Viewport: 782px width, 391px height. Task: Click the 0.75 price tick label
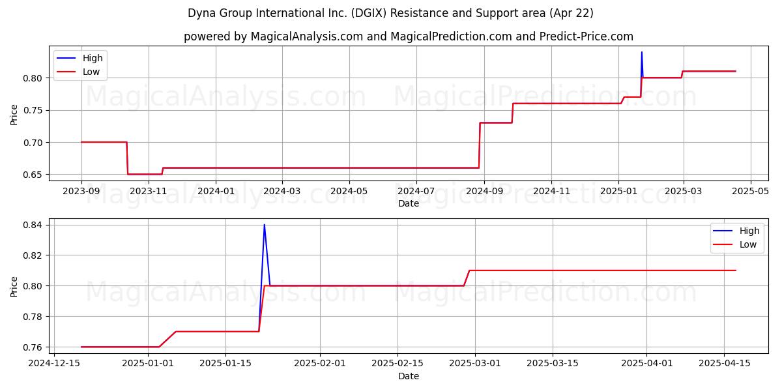pos(33,110)
